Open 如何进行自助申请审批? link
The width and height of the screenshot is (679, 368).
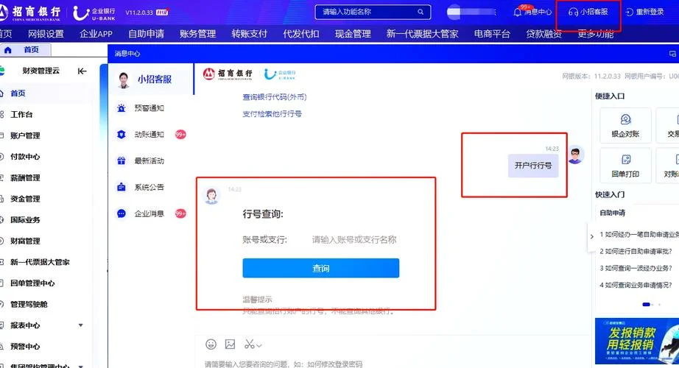pyautogui.click(x=636, y=251)
